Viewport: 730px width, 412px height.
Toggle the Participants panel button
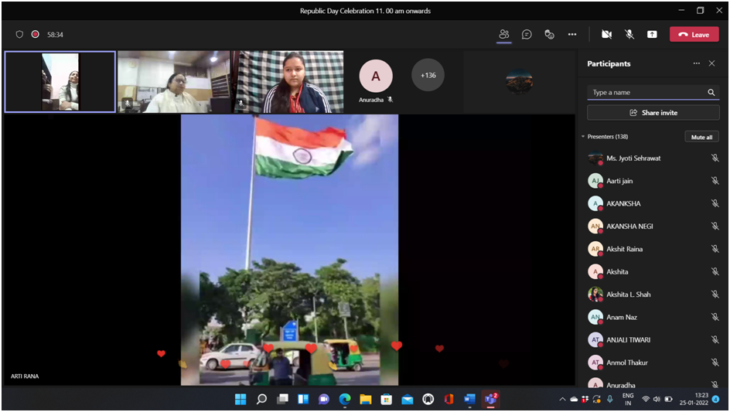[x=504, y=34]
